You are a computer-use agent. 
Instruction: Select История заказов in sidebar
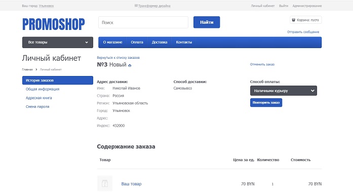(58, 81)
